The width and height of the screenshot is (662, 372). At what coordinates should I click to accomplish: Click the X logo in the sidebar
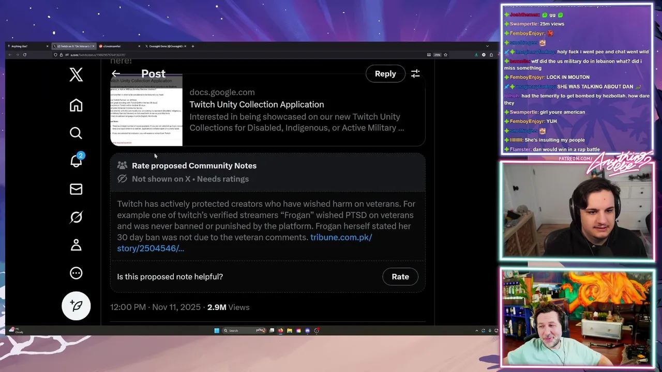point(76,74)
